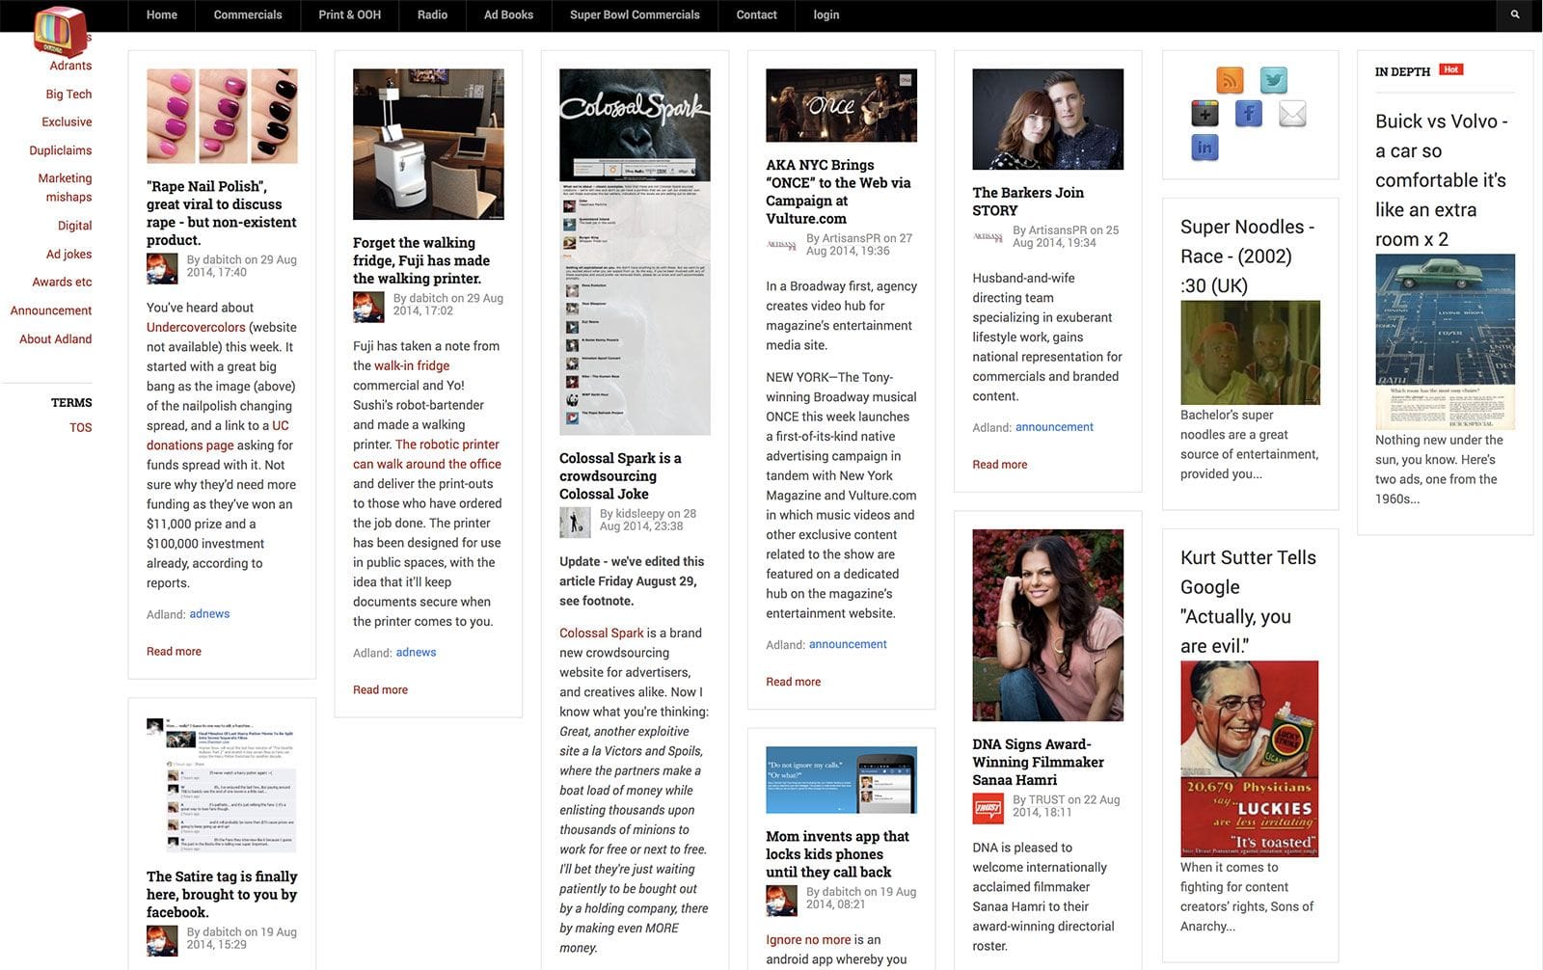Open the nail polish thumbnail image

(x=222, y=116)
